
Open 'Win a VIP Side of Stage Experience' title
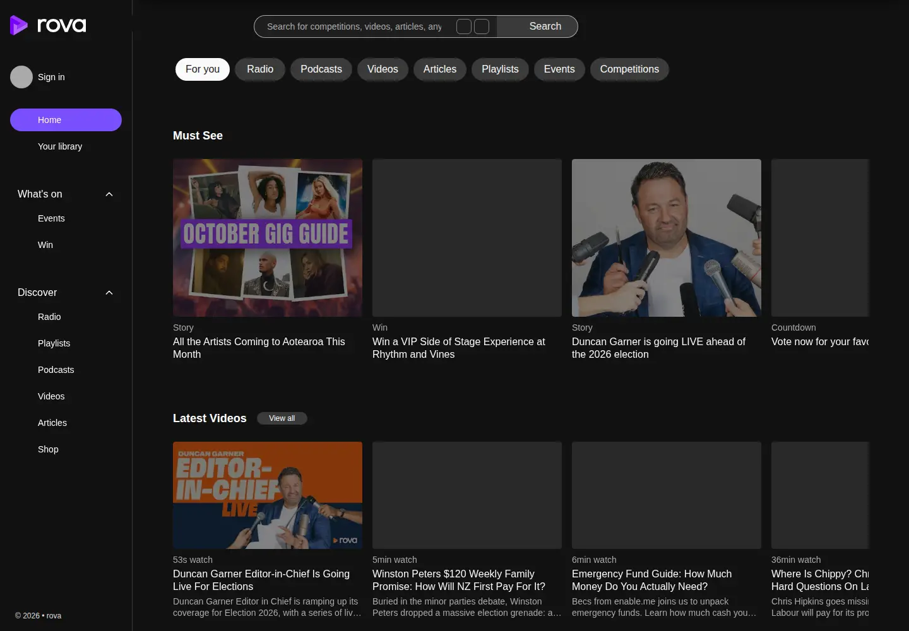[x=459, y=348]
